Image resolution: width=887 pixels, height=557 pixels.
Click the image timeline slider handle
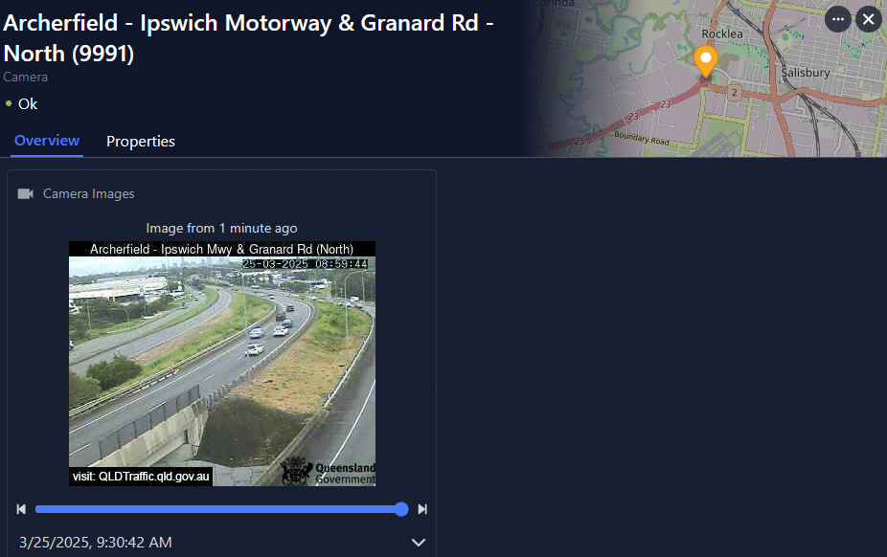point(401,509)
